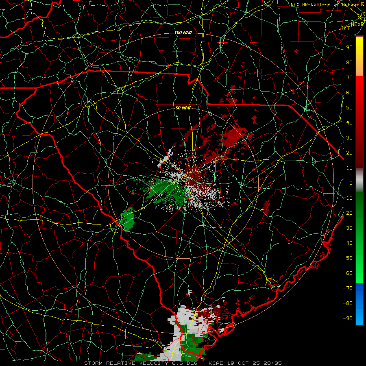The height and width of the screenshot is (366, 366).
Task: Click the Storm Relative Velocity caption at the bottom
Action: pos(183,363)
